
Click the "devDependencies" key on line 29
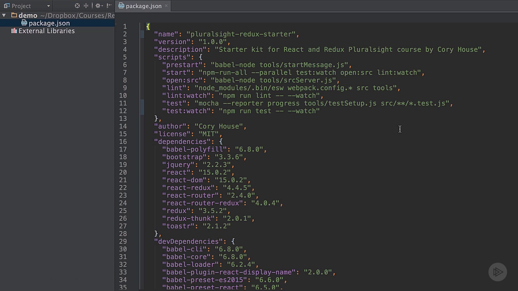pos(188,241)
